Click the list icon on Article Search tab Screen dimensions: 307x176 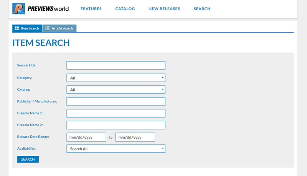tap(47, 28)
